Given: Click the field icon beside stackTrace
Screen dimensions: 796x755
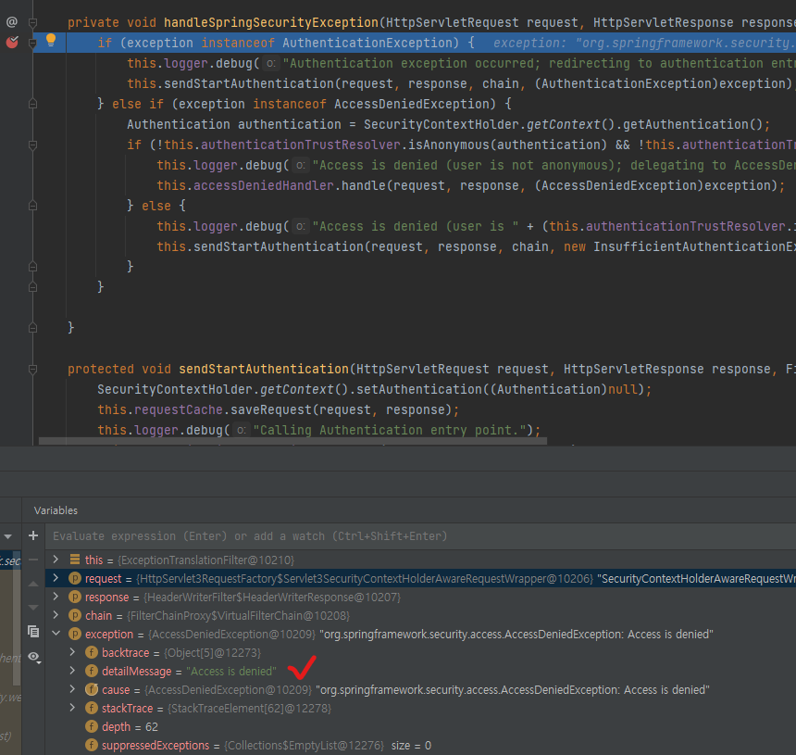Looking at the screenshot, I should click(x=92, y=708).
